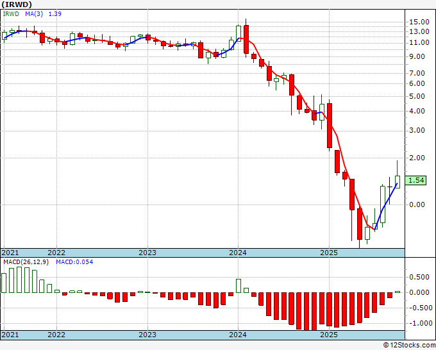Click the 0.500 MACD axis label

click(421, 277)
